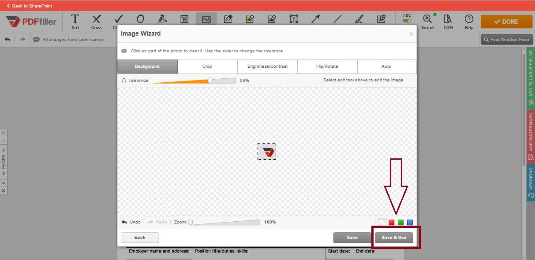The image size is (535, 260).
Task: Select the Cross mark tool
Action: click(97, 22)
